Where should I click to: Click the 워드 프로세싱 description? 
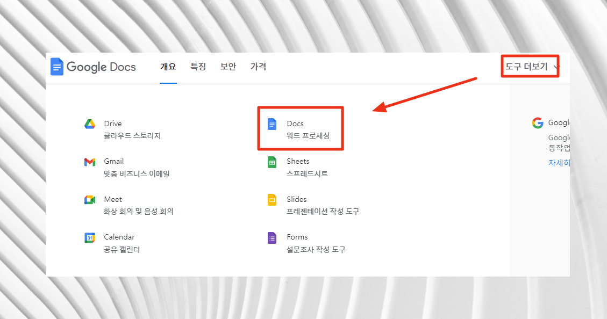click(308, 136)
